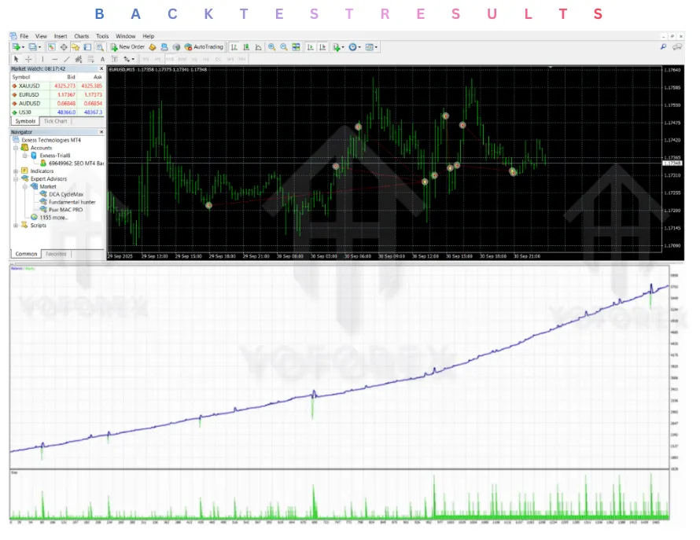Expand the Scripts tree node
Screen dimensions: 700x540
click(16, 226)
